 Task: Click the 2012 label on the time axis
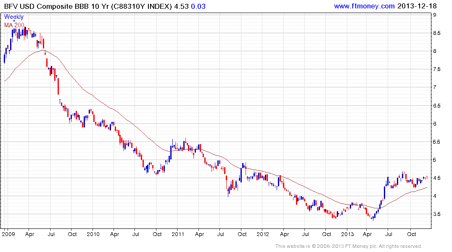262,234
